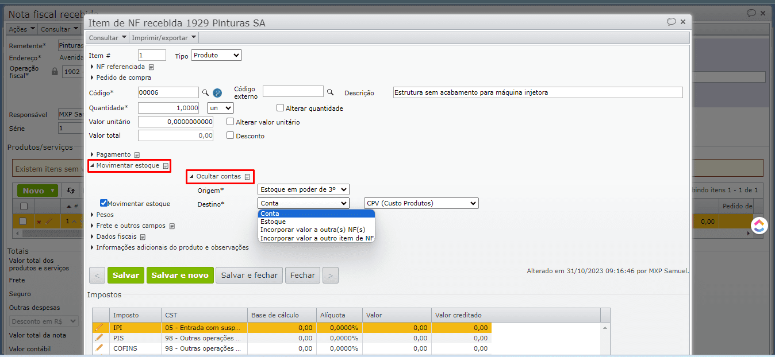Click the Quantidade input field
This screenshot has height=357, width=775.
tap(168, 108)
